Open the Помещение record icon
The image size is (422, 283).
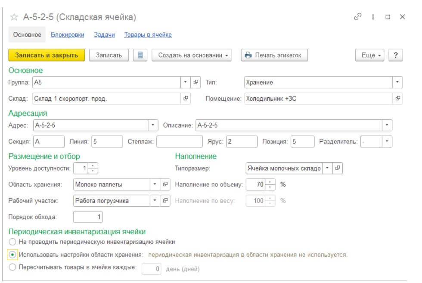click(x=398, y=98)
